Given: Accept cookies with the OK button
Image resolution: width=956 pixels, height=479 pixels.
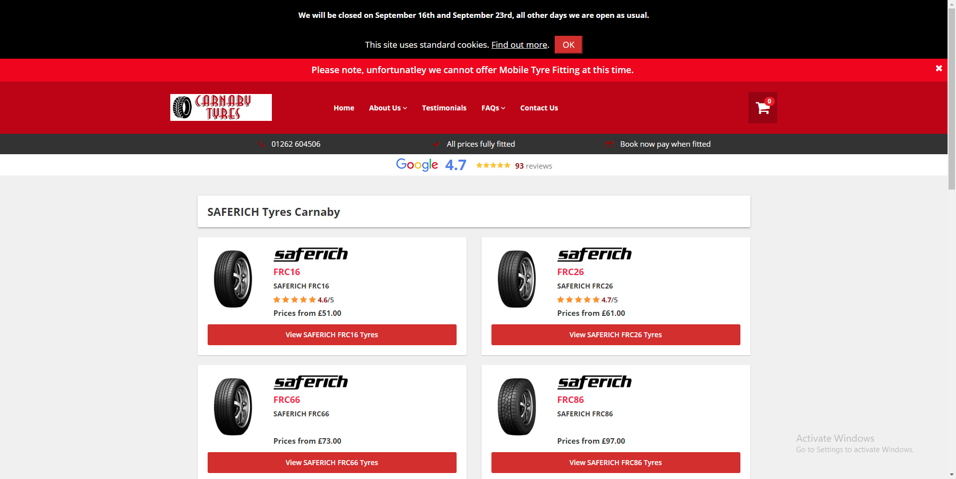Looking at the screenshot, I should (x=568, y=45).
